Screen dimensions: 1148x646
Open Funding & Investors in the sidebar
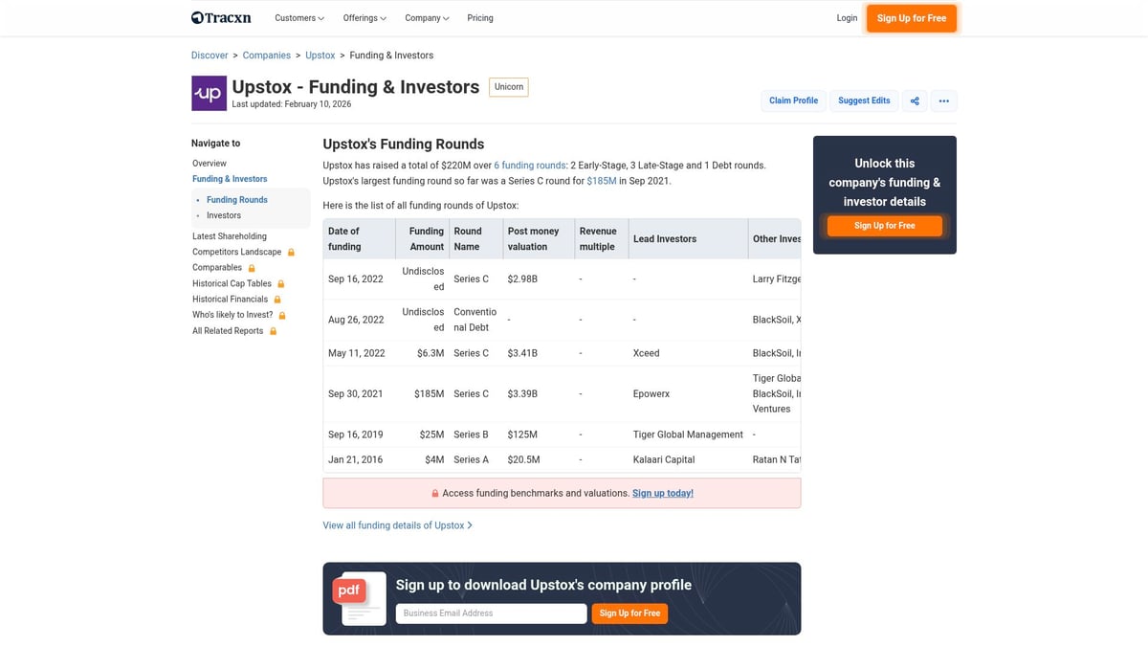pyautogui.click(x=229, y=178)
